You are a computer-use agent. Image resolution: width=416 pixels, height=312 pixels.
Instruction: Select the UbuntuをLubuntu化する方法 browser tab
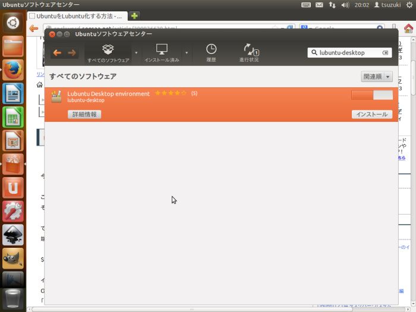tap(77, 16)
